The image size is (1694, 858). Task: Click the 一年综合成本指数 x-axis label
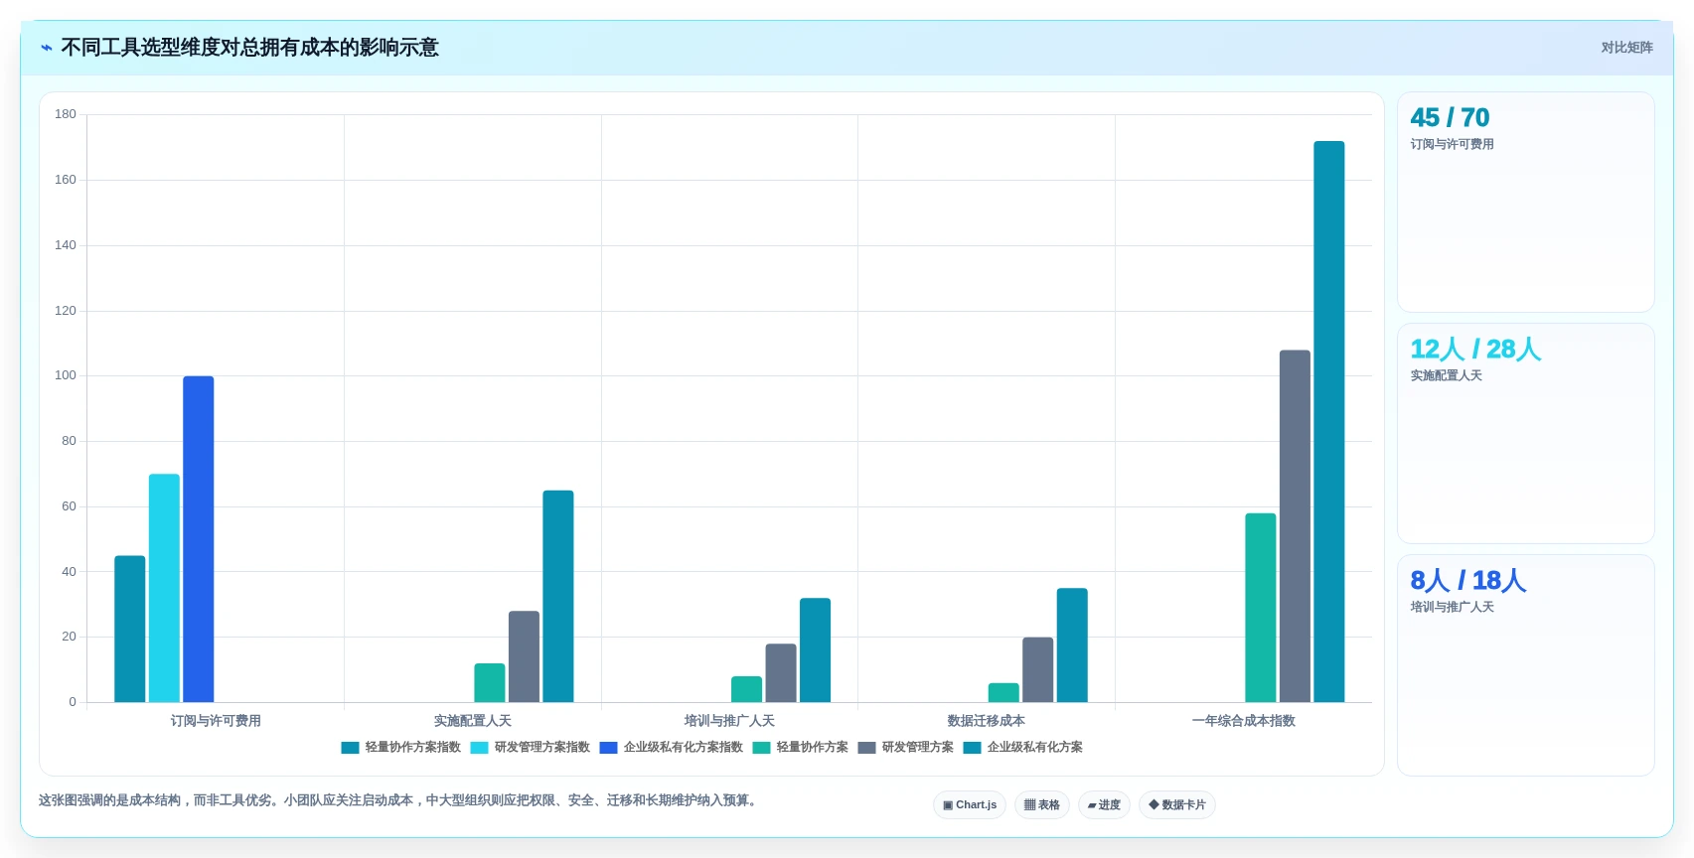[1244, 721]
